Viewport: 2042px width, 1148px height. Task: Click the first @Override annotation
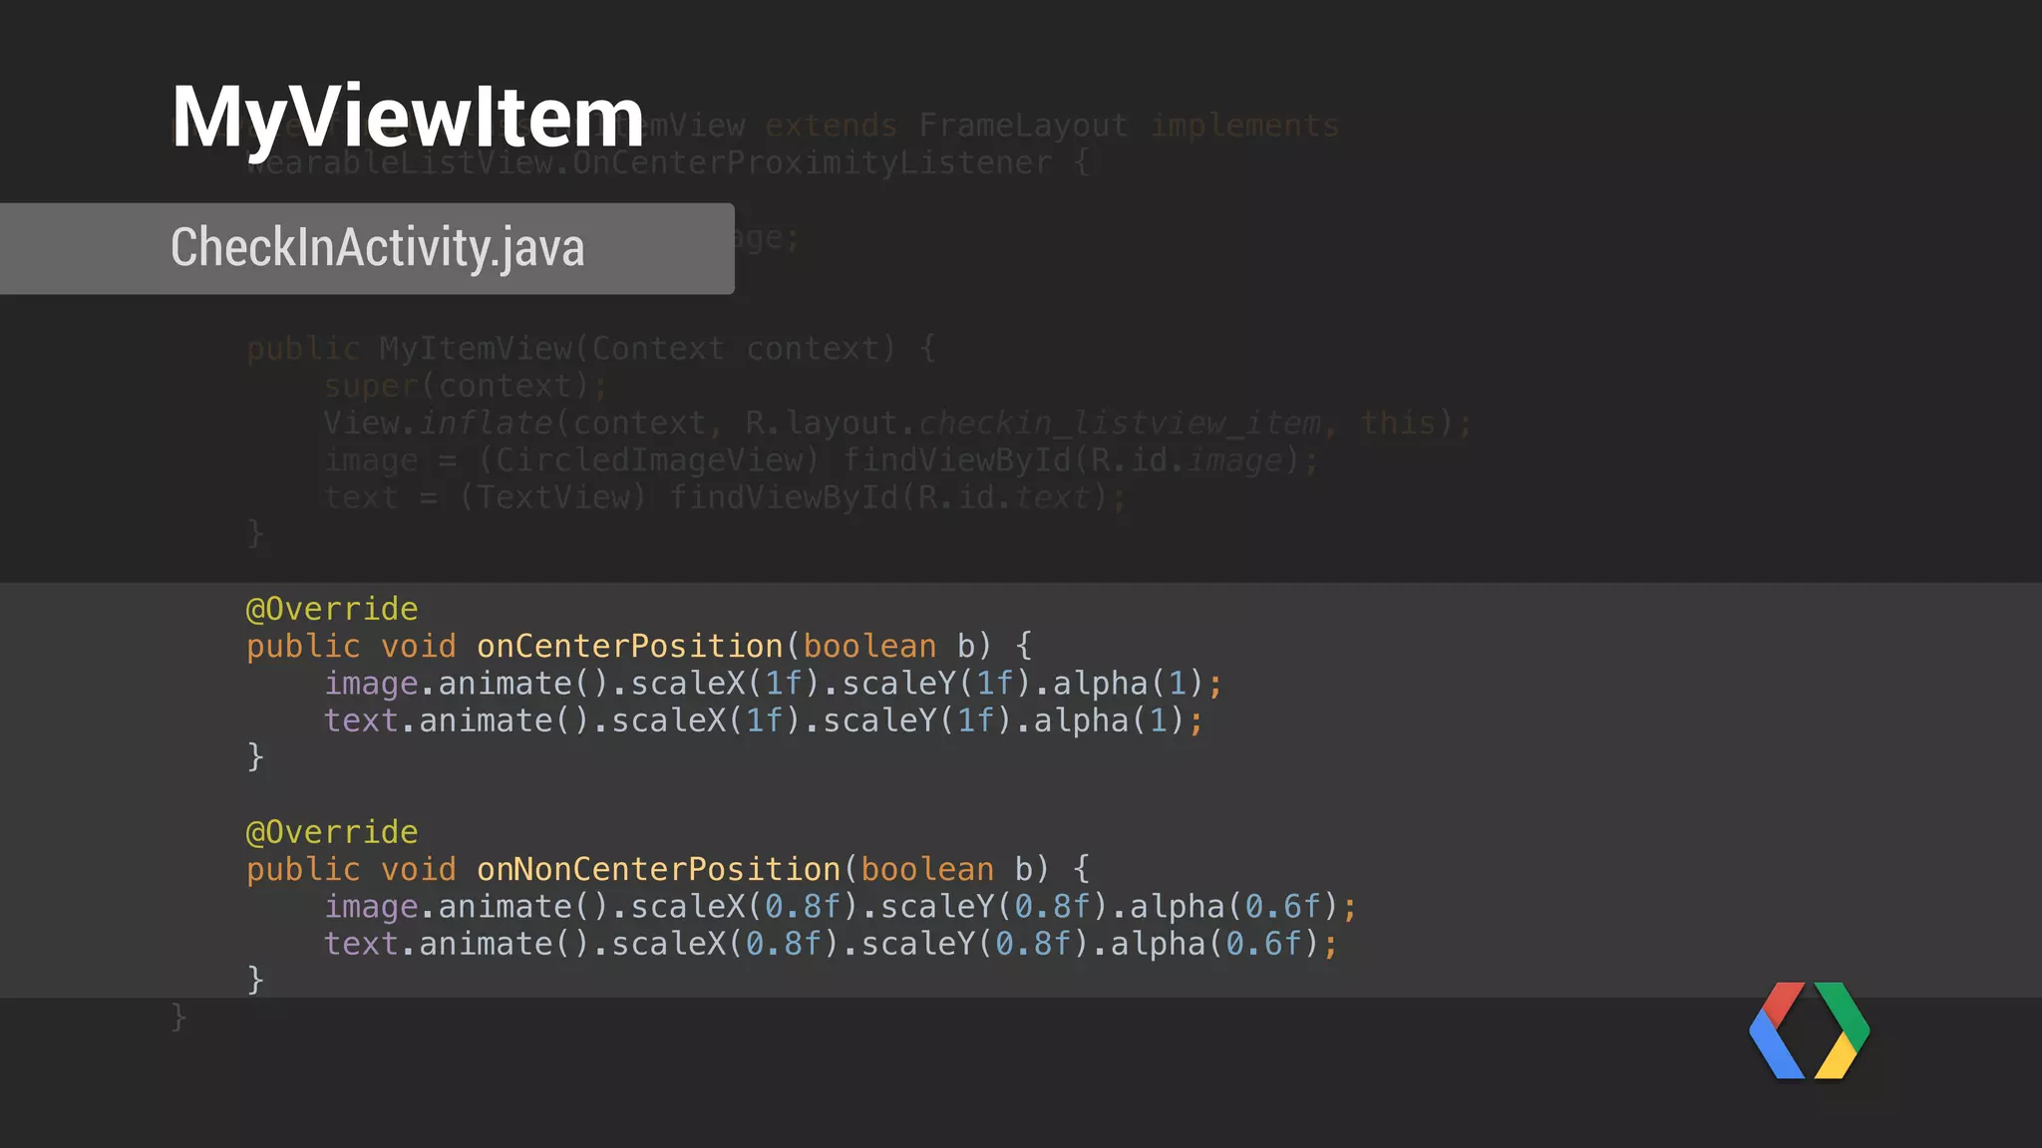(332, 609)
